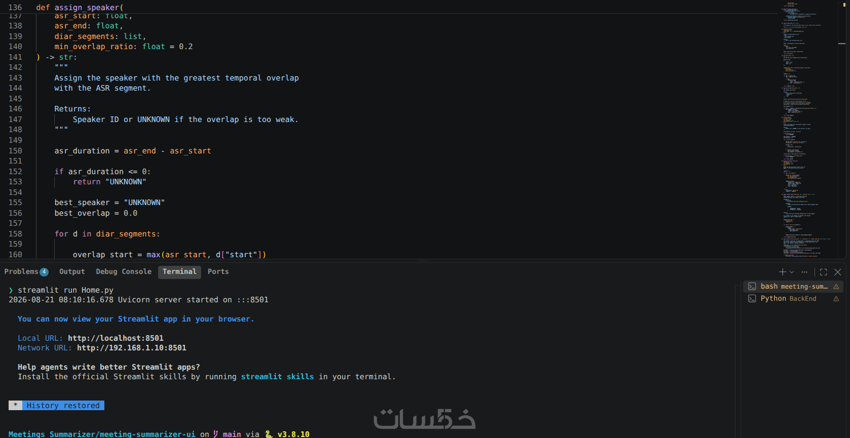Open the panel's more actions ellipsis menu
This screenshot has width=850, height=438.
click(804, 272)
